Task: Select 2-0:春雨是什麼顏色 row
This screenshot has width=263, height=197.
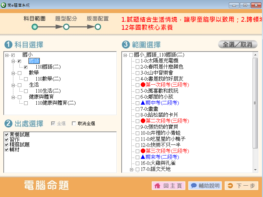Action: 162,67
